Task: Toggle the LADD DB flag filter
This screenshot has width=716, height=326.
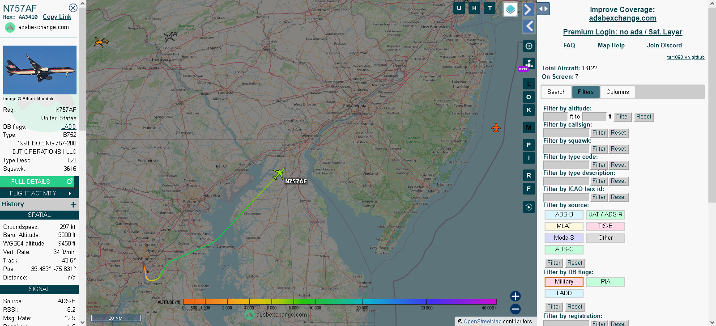Action: (x=564, y=293)
